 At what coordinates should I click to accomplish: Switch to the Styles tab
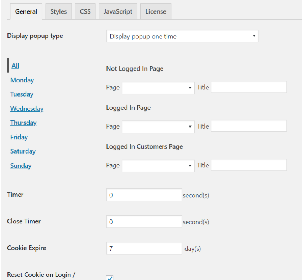pyautogui.click(x=58, y=11)
